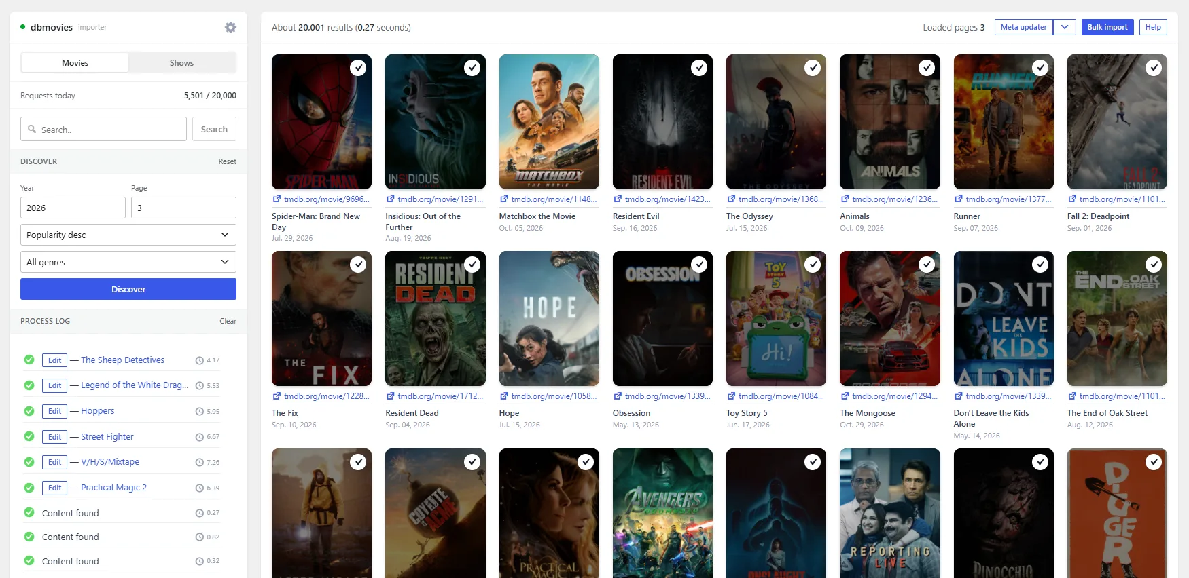Toggle the Fall 2: Deadpoint selection checkmark
1189x578 pixels.
(x=1154, y=68)
